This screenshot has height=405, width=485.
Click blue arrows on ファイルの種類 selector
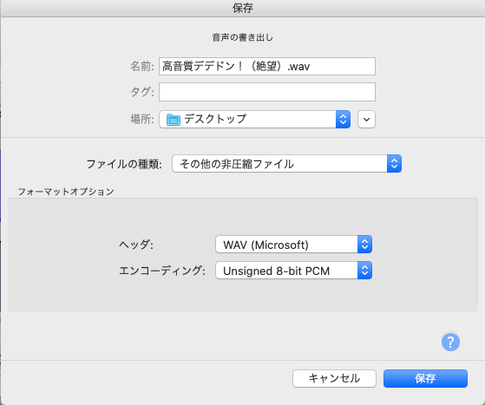pos(394,164)
